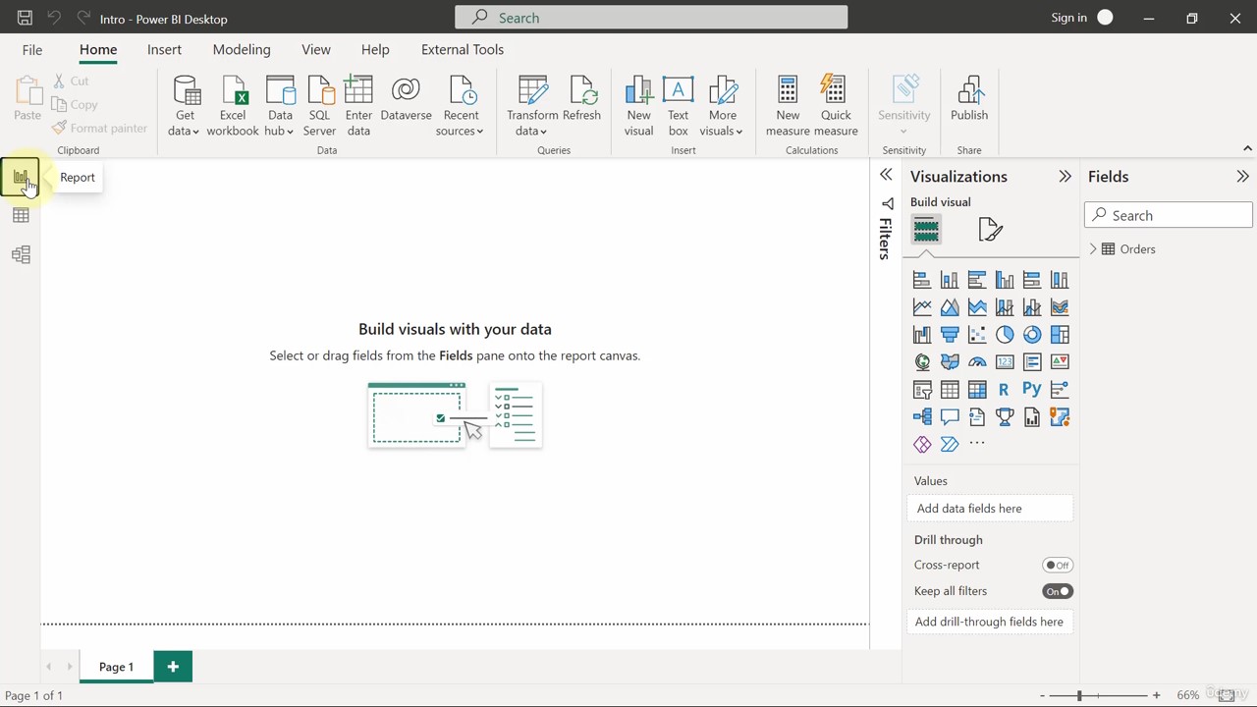Viewport: 1257px width, 707px height.
Task: Select the decomposition tree visual
Action: [922, 417]
